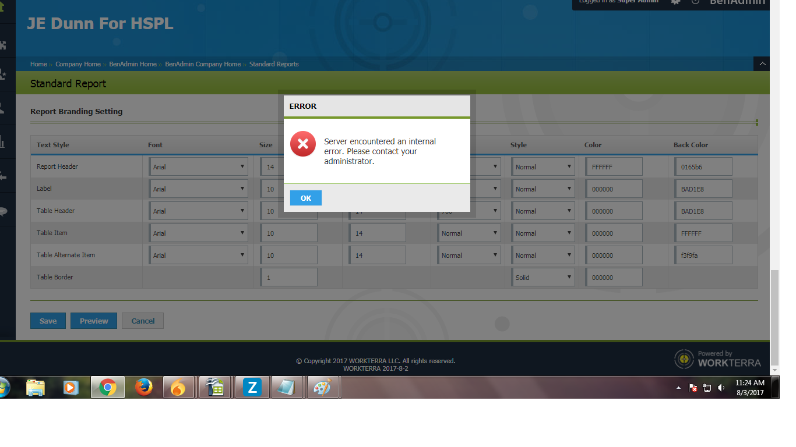Click the blue Z taskbar icon

point(252,387)
